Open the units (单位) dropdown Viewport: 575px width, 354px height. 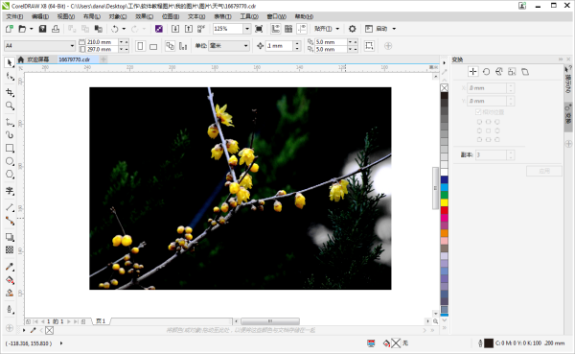[x=246, y=46]
